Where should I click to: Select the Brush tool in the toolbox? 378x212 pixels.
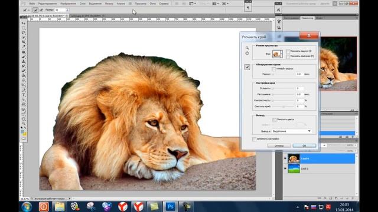(24, 57)
